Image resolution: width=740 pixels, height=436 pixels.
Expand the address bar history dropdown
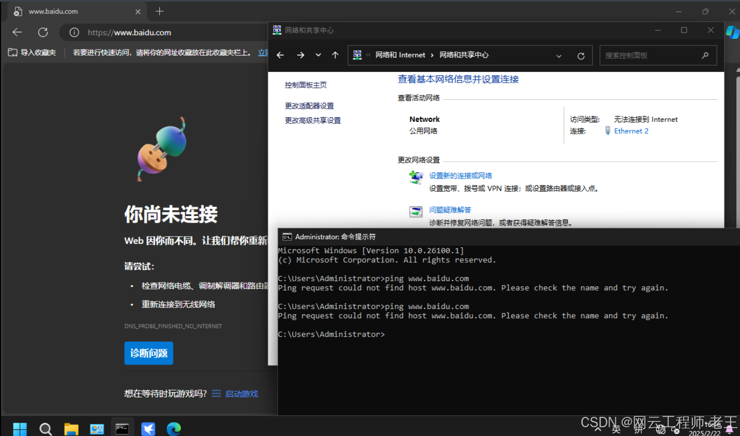[559, 56]
